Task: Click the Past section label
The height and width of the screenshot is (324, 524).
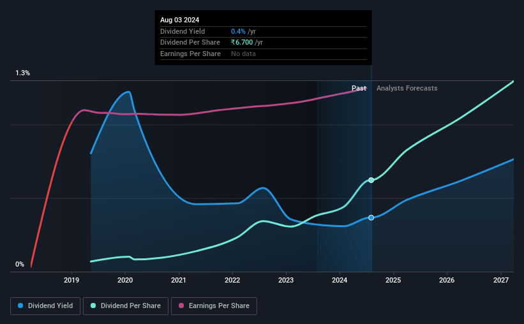Action: tap(359, 88)
